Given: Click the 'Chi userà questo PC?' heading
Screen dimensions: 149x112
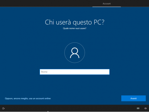Looking at the screenshot, I should (x=74, y=22).
